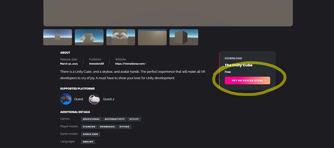Image resolution: width=334 pixels, height=148 pixels.
Task: Click the Free price label
Action: 228,72
